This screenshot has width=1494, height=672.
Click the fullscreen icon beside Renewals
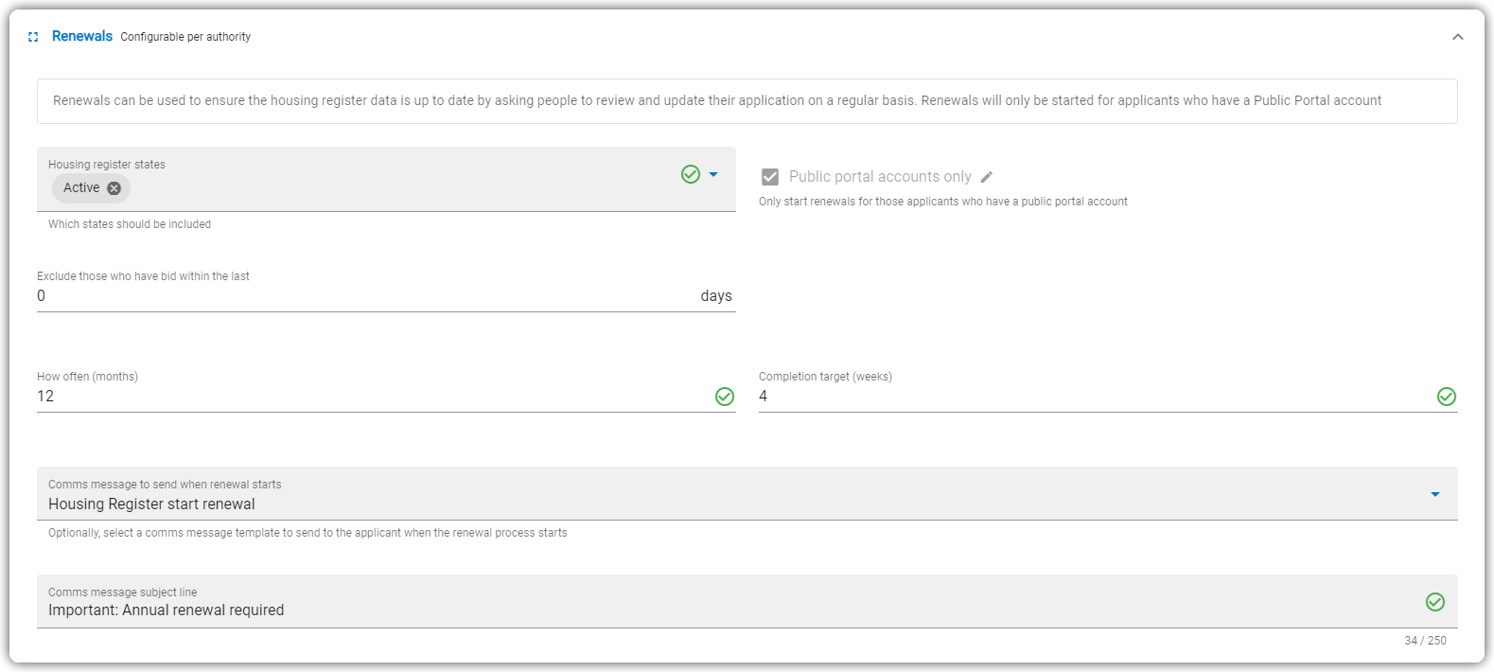coord(33,37)
